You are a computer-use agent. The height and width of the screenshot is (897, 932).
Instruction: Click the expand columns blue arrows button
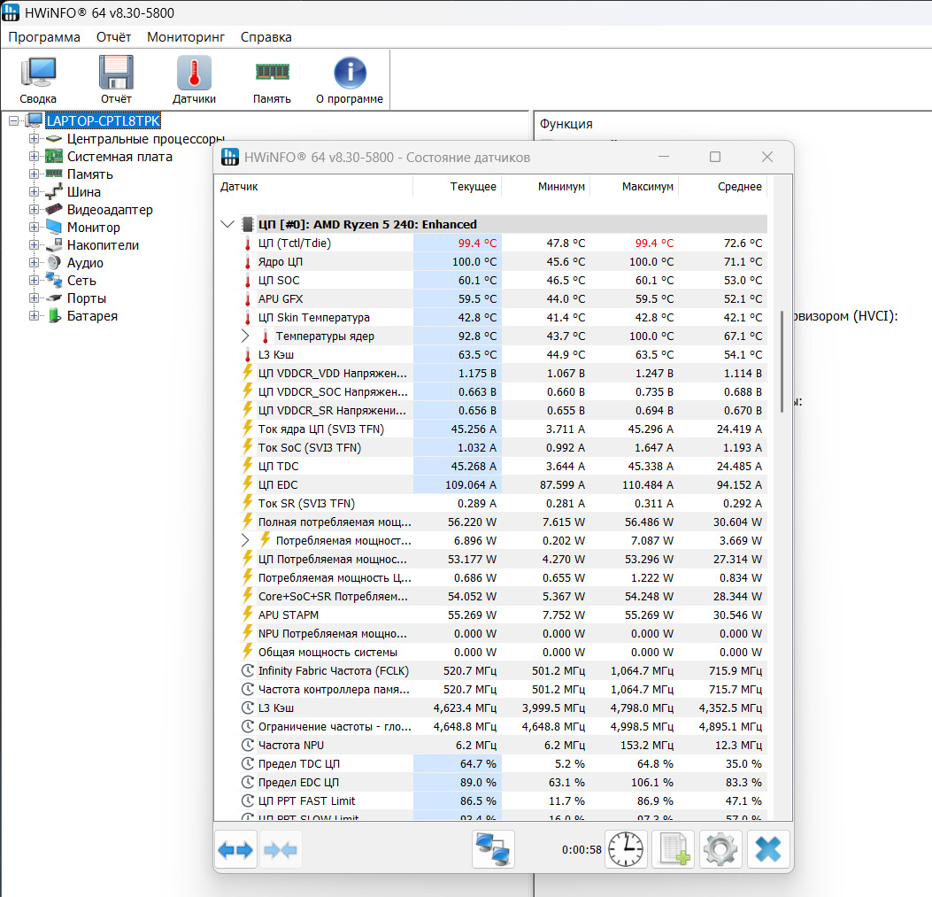point(236,849)
